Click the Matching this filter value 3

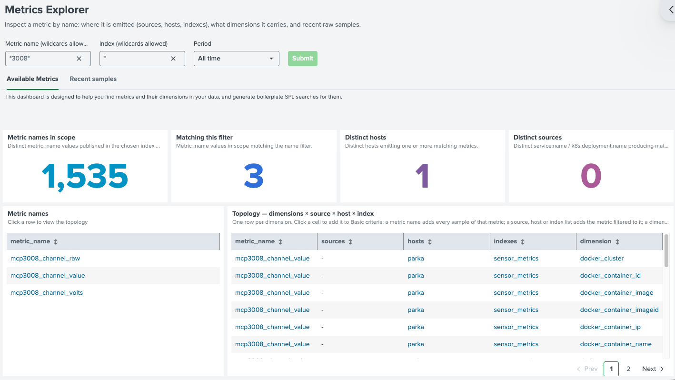pos(254,177)
